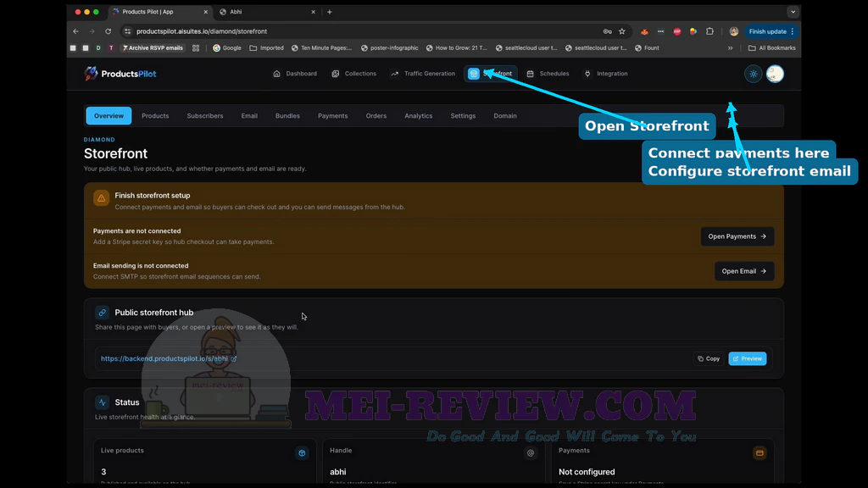Open the Archive RSVP emails bookmark
The width and height of the screenshot is (868, 488).
pos(153,48)
